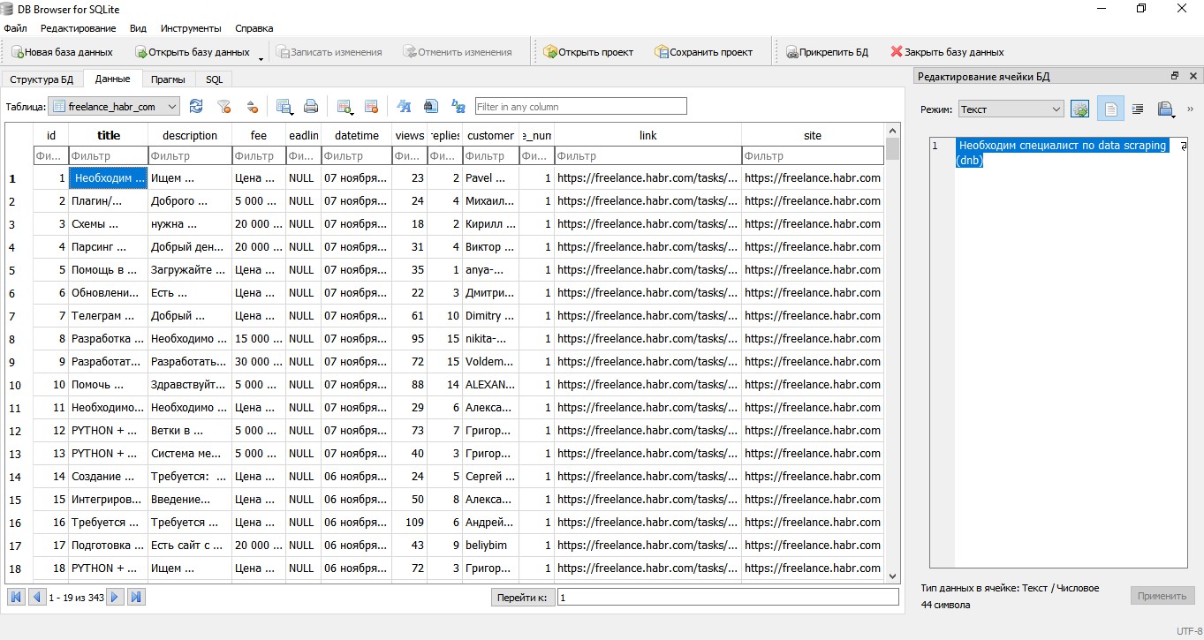Toggle word wrap in cell editor
This screenshot has height=640, width=1204.
1110,109
